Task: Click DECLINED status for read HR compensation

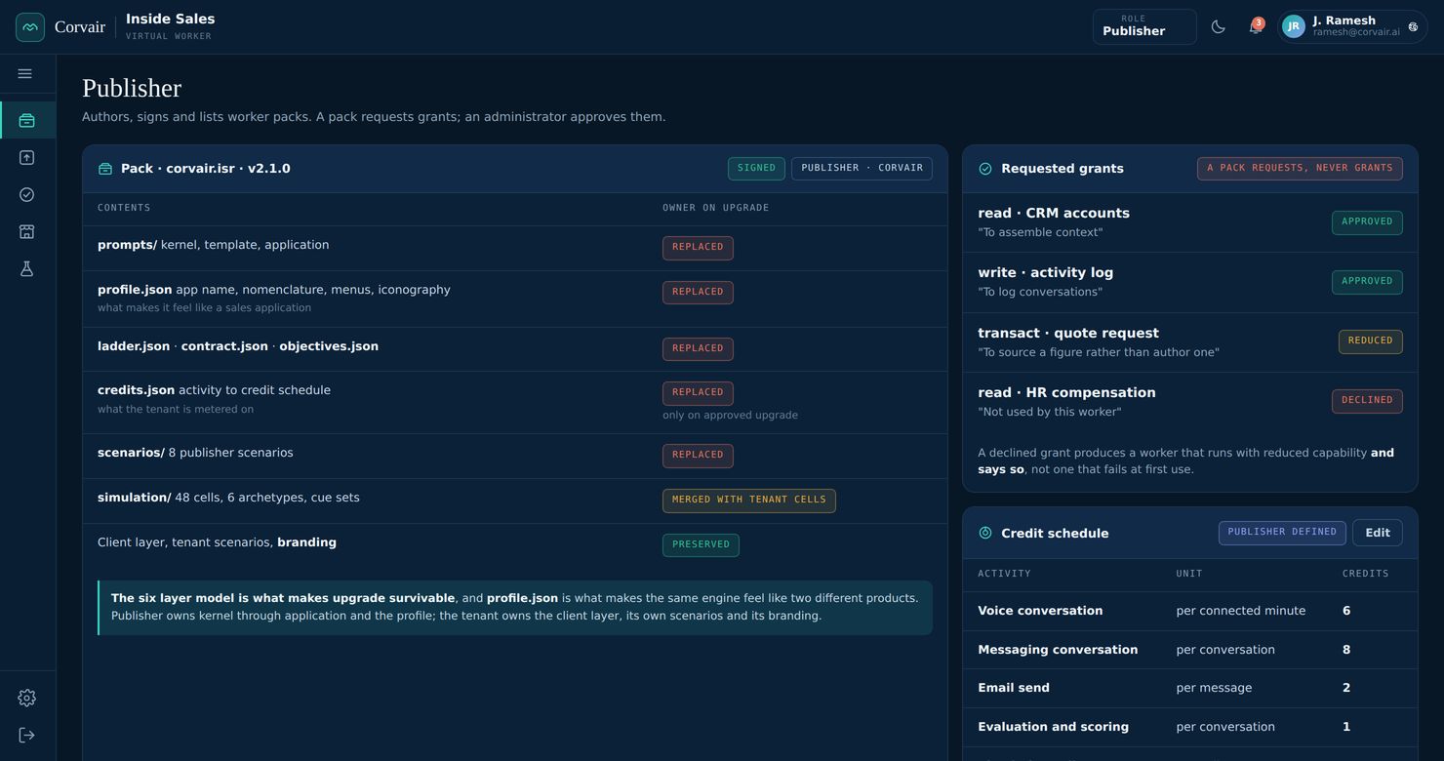Action: 1367,401
